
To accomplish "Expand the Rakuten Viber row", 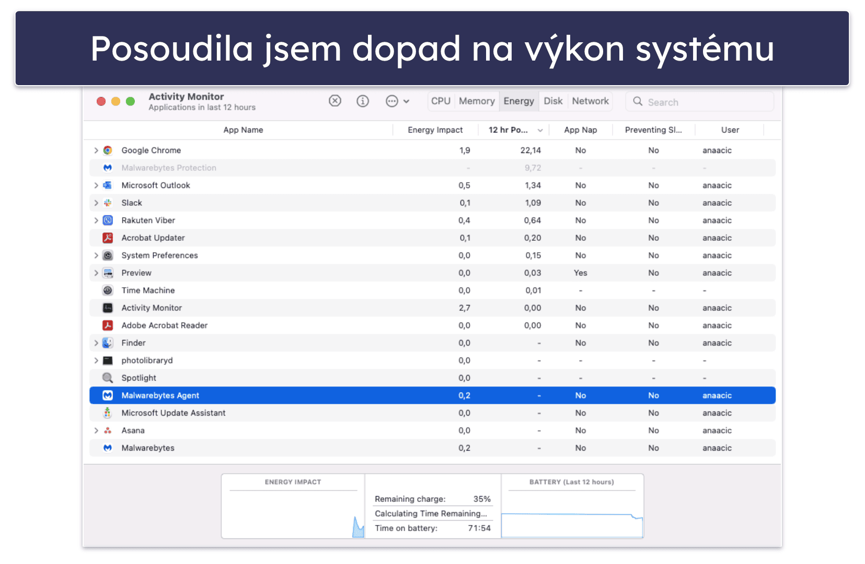I will 96,220.
